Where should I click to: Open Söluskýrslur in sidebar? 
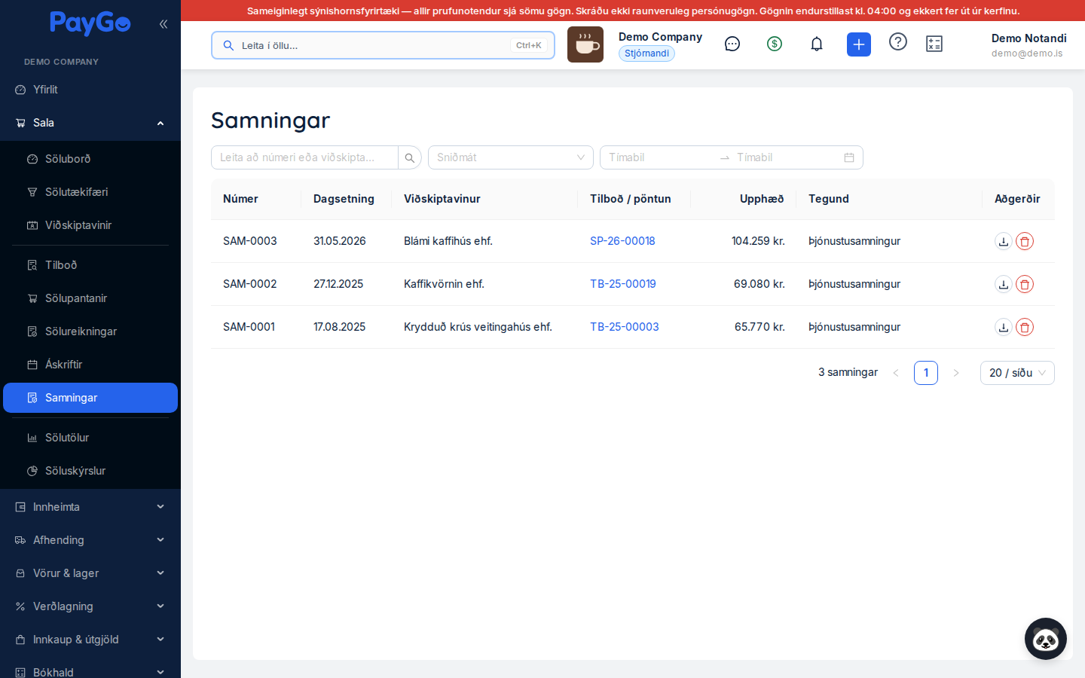tap(90, 471)
